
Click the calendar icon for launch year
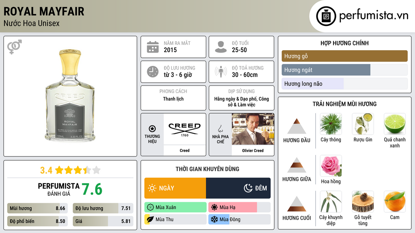click(152, 47)
